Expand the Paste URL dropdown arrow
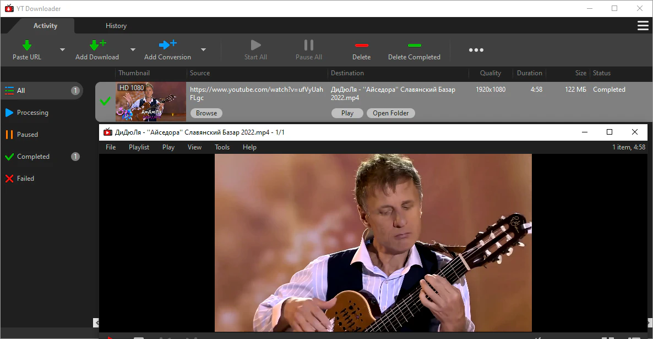Screen dimensions: 653x339 [62, 50]
